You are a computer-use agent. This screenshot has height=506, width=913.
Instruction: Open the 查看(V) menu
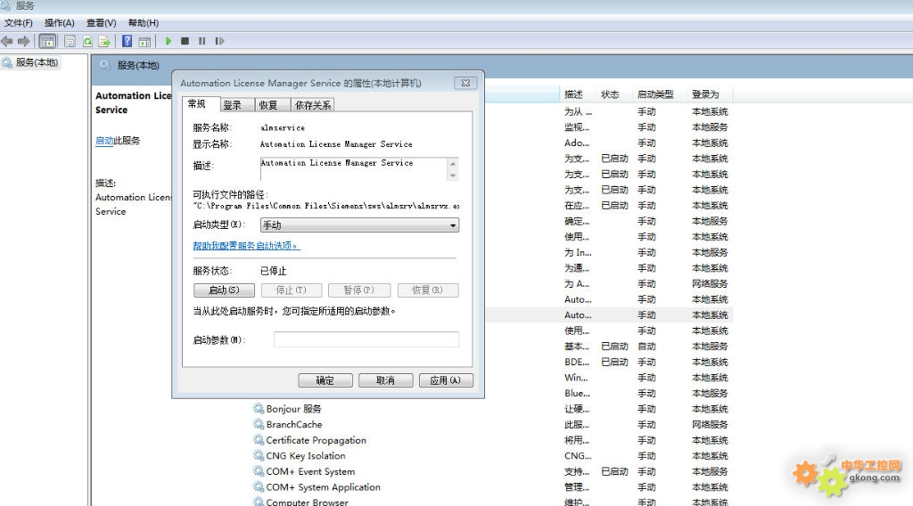pos(102,23)
